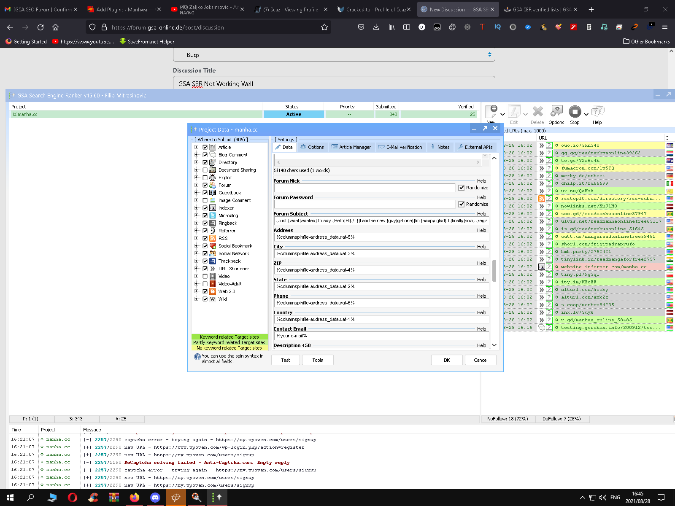
Task: Open Other Bookmarks folder
Action: 646,41
